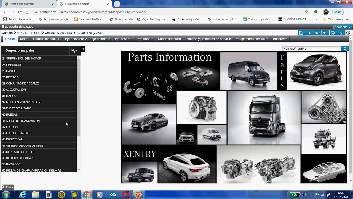Click inside the Número/nombre search field
353x199 pixels.
click(x=311, y=49)
